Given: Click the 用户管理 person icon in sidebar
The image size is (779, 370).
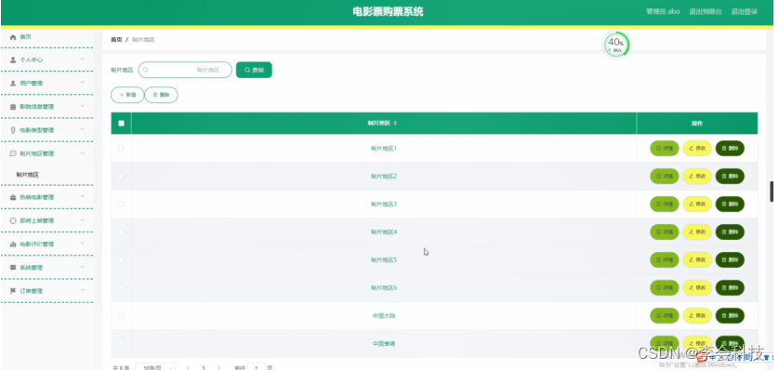Looking at the screenshot, I should pos(13,84).
